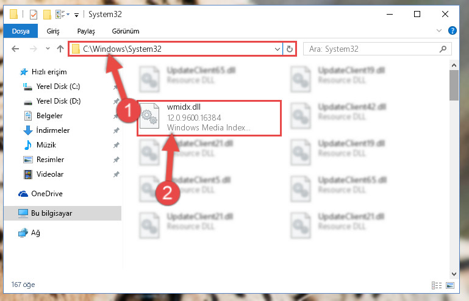This screenshot has height=301, width=469.
Task: Click the New folder icon in the quick access toolbar
Action: coord(47,15)
